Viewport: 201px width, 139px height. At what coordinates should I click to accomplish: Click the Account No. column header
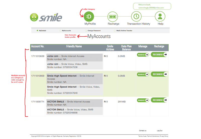(x=38, y=46)
